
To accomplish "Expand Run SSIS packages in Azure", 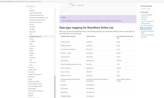I will (x=28, y=86).
